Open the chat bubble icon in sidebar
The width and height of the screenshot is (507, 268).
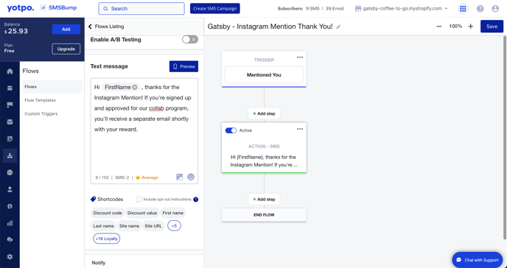point(10,172)
